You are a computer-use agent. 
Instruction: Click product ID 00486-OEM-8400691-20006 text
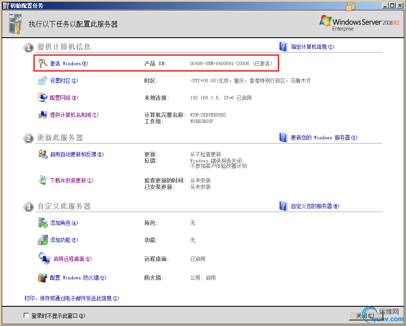pyautogui.click(x=220, y=63)
